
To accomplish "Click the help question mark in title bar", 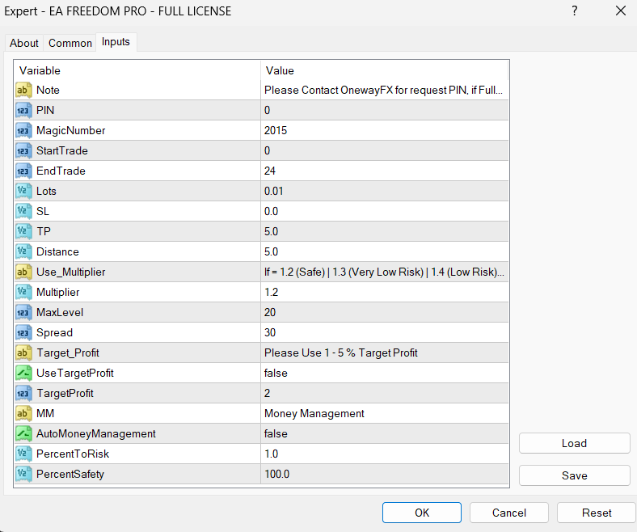I will point(575,11).
